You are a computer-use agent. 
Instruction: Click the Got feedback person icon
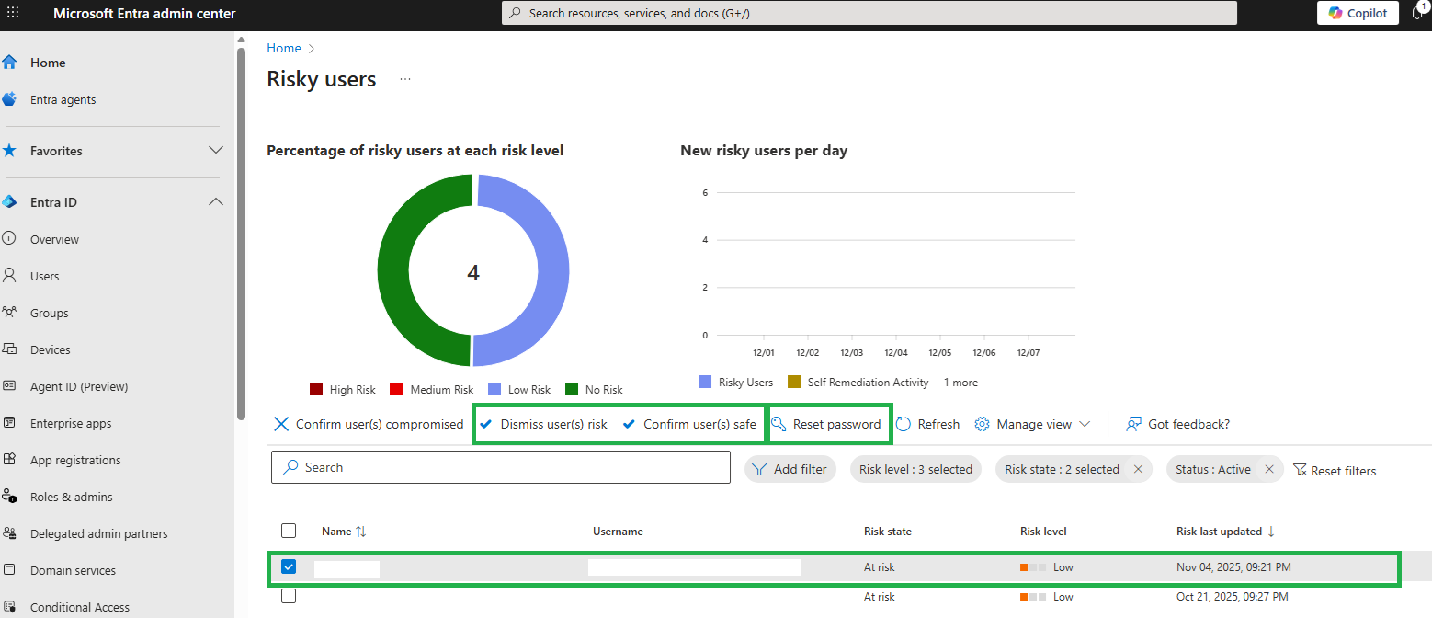(x=1133, y=424)
